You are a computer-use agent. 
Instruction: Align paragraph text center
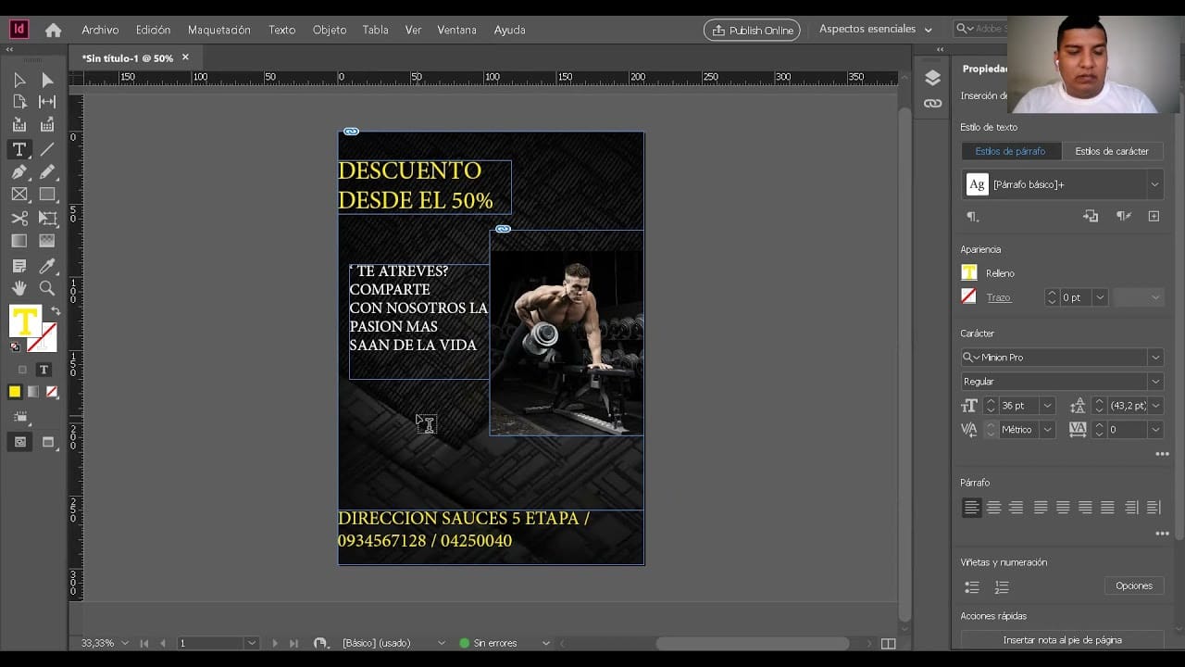(x=993, y=508)
